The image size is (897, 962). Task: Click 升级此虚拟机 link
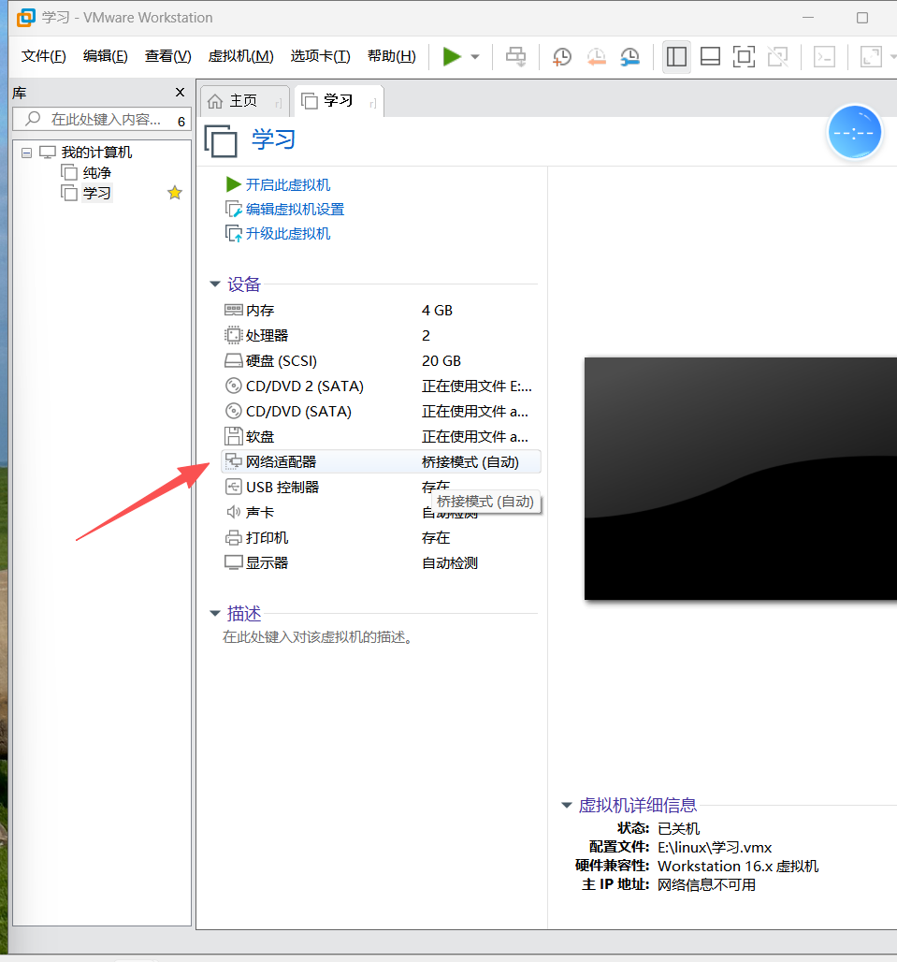[x=287, y=234]
